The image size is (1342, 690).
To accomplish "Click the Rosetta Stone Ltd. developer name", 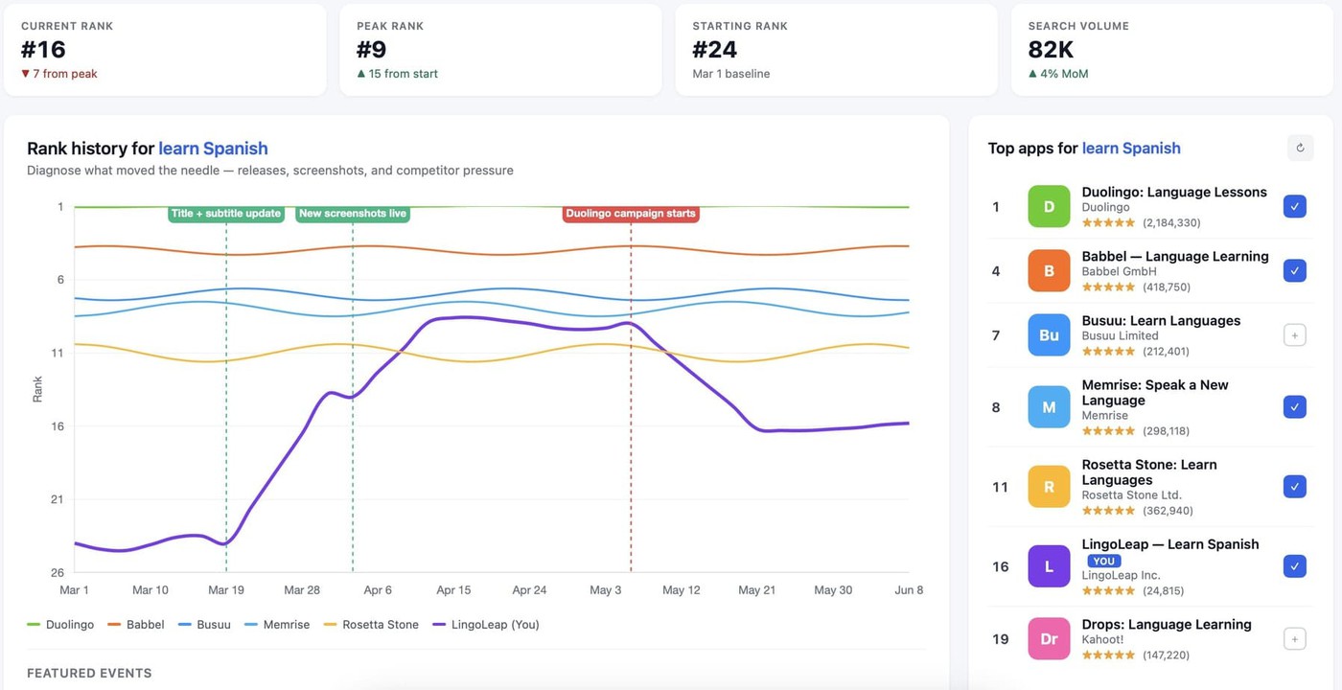I will [1132, 495].
